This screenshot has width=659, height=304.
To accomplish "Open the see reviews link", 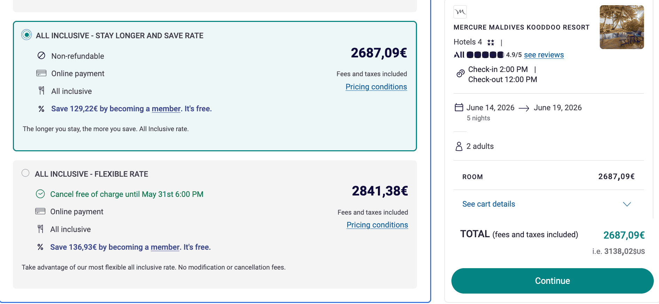I will pos(544,55).
